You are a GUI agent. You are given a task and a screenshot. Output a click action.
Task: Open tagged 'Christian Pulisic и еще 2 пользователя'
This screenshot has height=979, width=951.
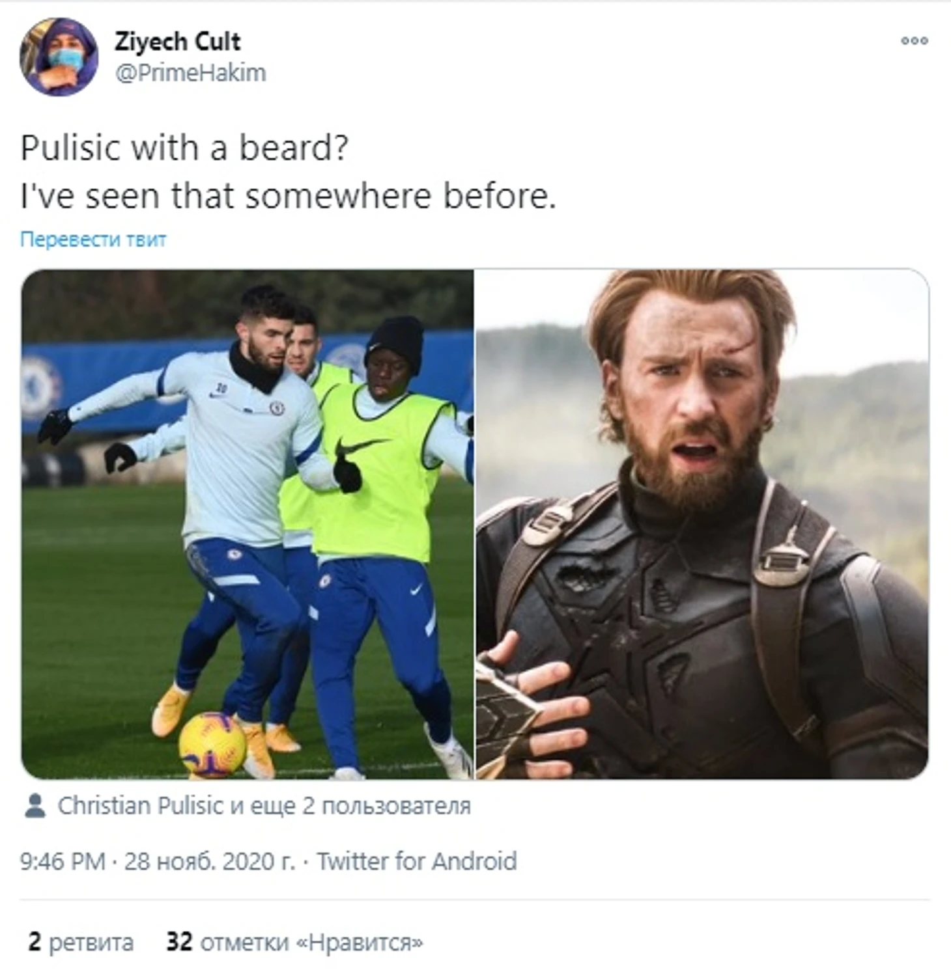coord(264,806)
